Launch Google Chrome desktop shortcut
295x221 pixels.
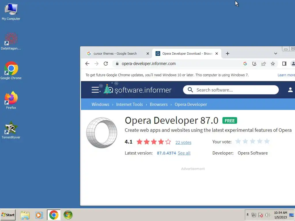11,71
